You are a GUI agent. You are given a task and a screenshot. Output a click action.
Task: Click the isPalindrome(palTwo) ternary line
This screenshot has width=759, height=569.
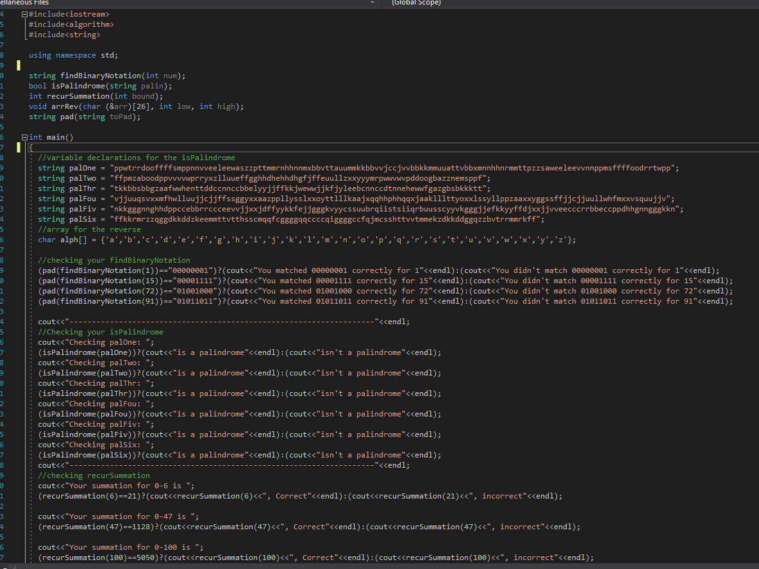pyautogui.click(x=240, y=373)
